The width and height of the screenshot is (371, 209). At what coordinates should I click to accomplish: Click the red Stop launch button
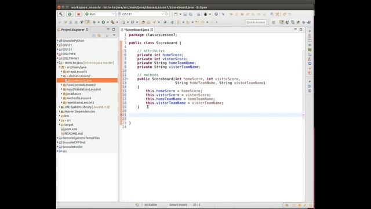pyautogui.click(x=78, y=14)
